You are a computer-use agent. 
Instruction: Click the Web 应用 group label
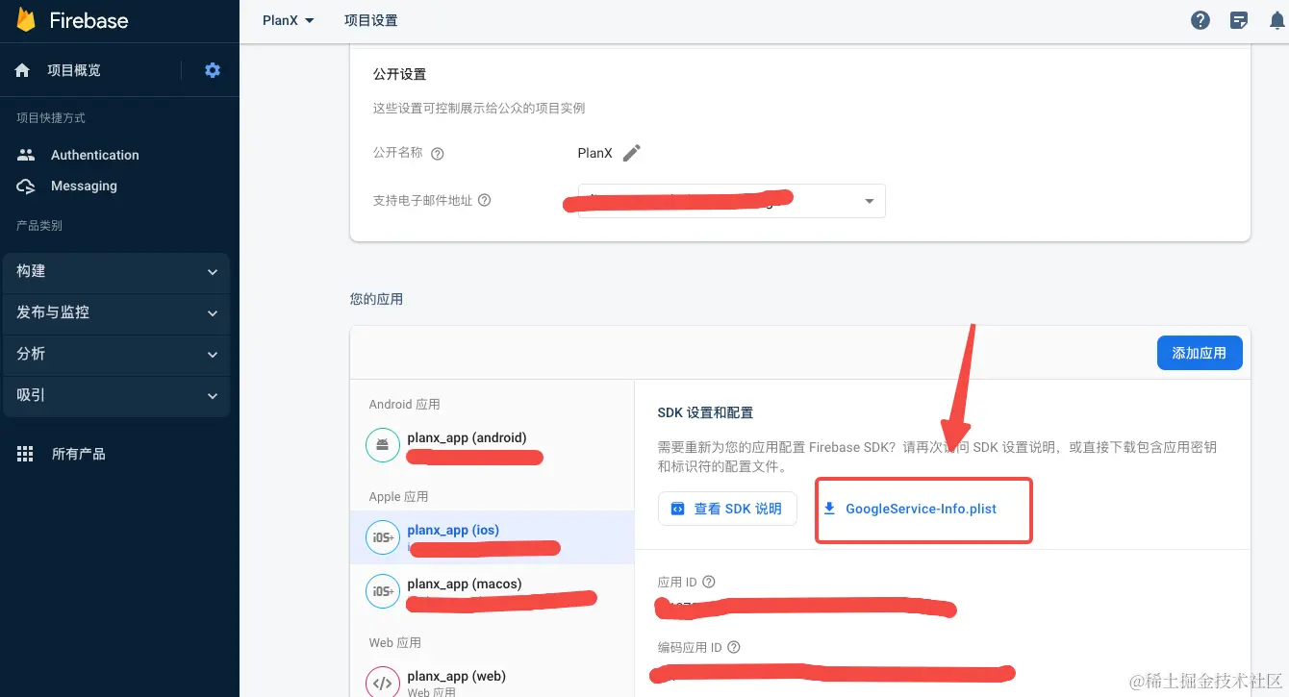coord(394,643)
